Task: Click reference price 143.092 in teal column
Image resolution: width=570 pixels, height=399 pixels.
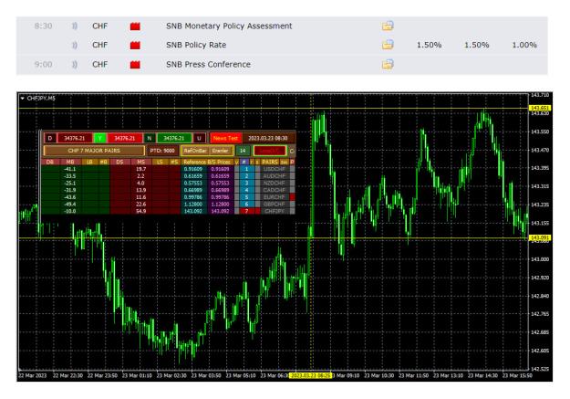Action: coord(193,211)
